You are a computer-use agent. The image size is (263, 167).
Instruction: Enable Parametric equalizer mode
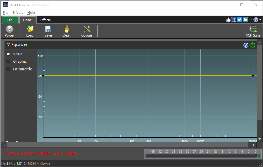(8, 69)
